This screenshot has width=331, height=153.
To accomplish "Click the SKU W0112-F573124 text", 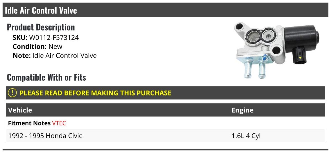I will coord(46,38).
